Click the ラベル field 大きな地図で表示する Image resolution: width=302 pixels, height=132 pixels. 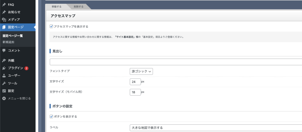coord(216,128)
